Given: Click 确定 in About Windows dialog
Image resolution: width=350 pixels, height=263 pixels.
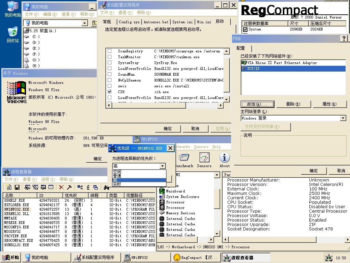Looking at the screenshot, I should coord(97,159).
